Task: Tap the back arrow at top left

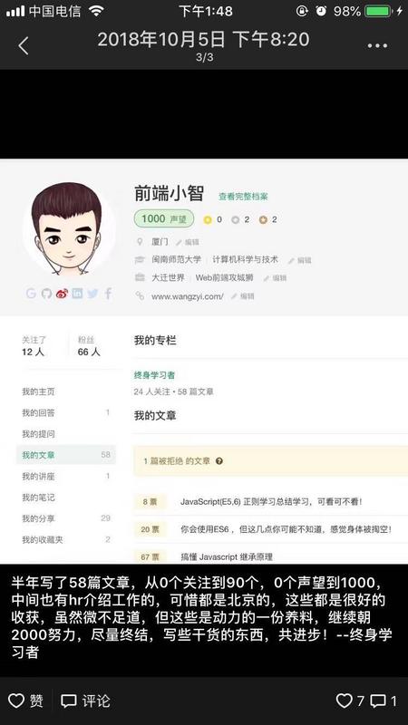Action: click(24, 46)
